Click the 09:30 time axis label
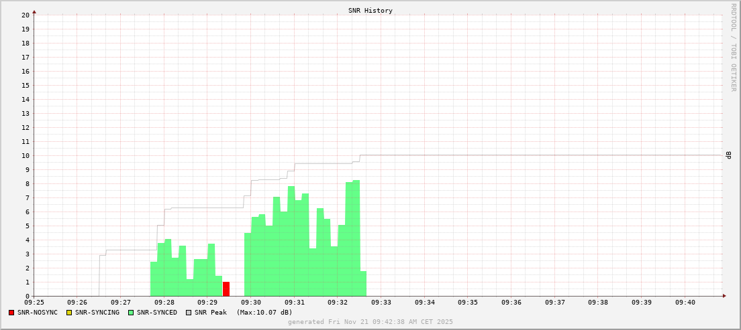Screen dimensions: 741x330 (x=250, y=303)
